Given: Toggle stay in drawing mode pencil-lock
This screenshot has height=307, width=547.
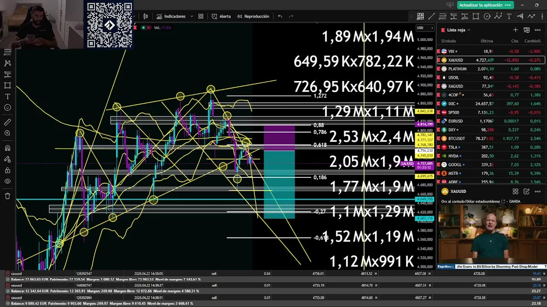Looking at the screenshot, I should (x=7, y=159).
